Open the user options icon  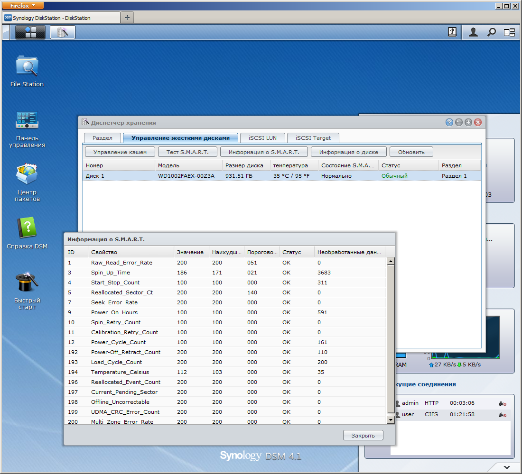(474, 32)
